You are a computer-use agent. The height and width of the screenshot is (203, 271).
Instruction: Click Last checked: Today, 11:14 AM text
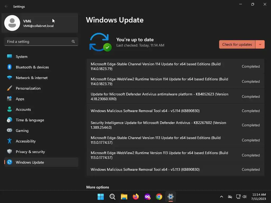click(x=140, y=45)
